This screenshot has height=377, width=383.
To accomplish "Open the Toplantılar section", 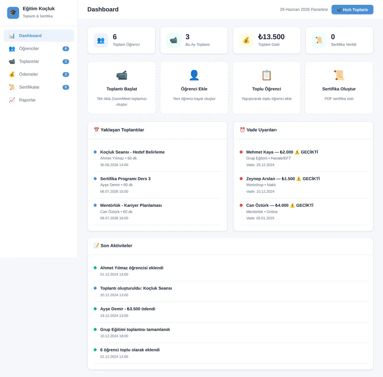I will 39,61.
